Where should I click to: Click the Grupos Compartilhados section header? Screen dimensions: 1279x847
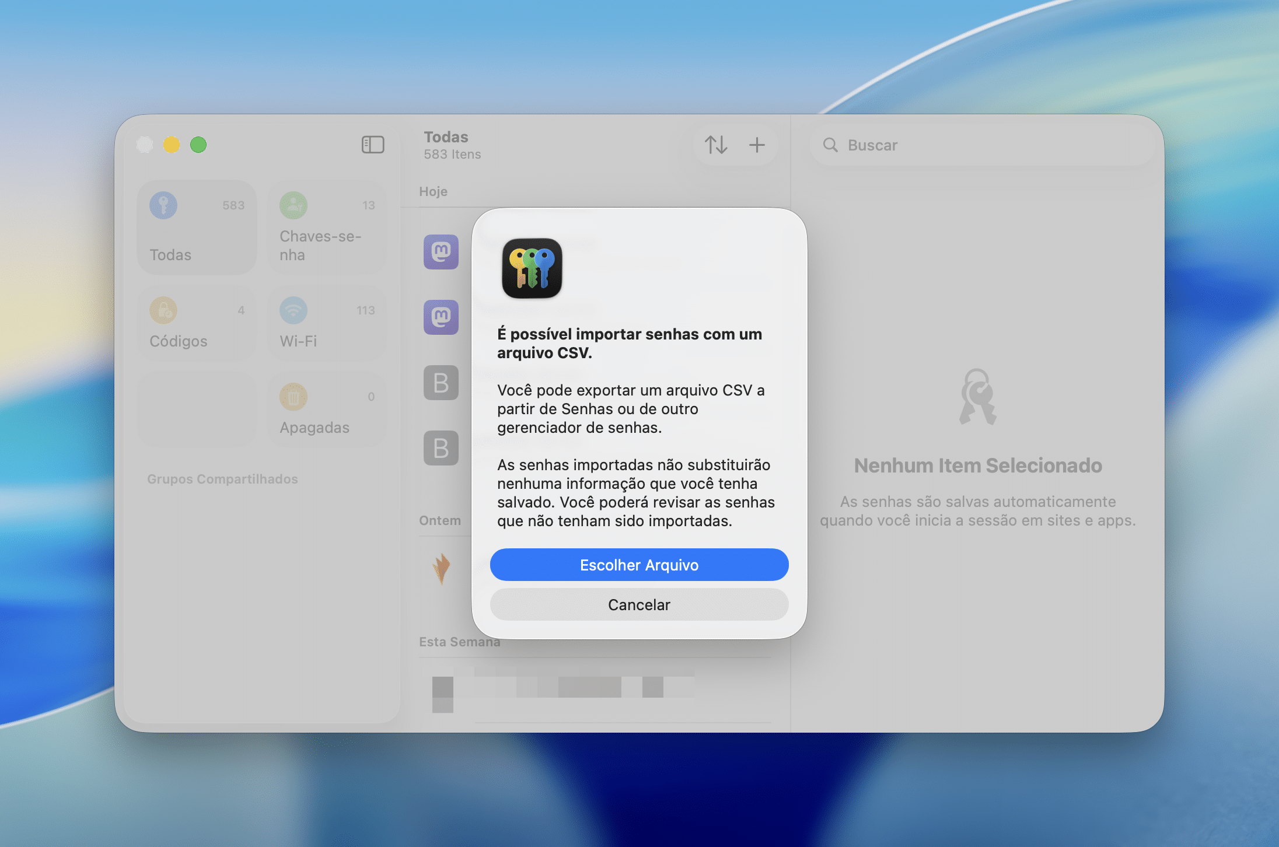tap(222, 479)
